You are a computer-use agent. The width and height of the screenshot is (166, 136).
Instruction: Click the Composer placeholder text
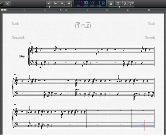tap(150, 38)
